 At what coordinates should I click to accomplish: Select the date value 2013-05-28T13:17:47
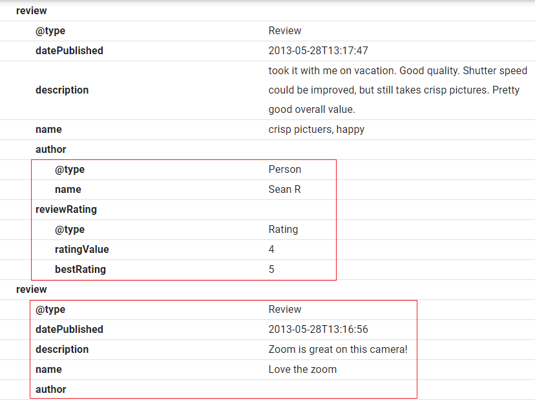click(318, 50)
